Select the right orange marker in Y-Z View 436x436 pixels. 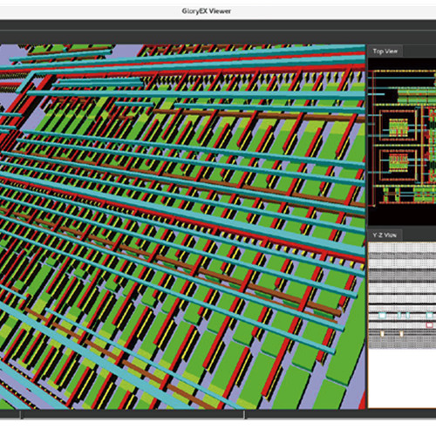click(x=402, y=334)
